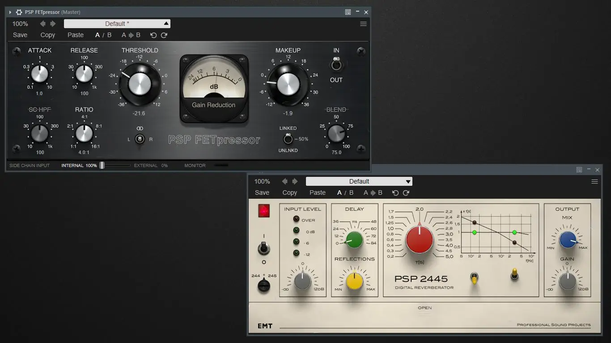Click Save in the PSP 2445 toolbar
The height and width of the screenshot is (343, 611).
[x=262, y=192]
